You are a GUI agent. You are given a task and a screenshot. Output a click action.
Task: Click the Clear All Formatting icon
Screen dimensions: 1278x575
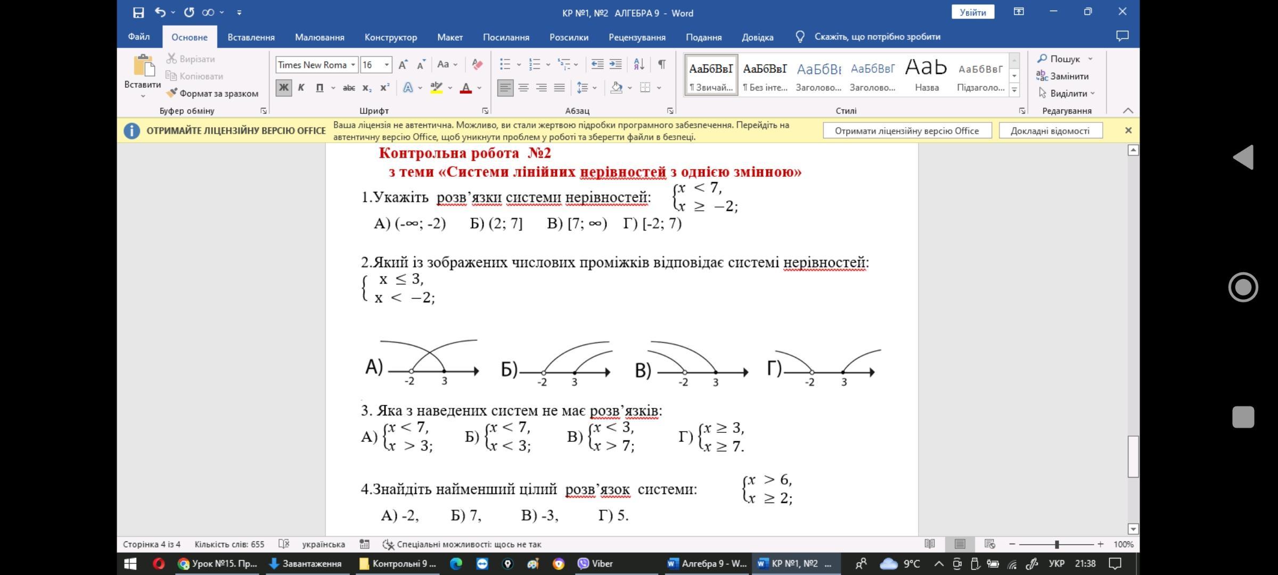coord(477,64)
